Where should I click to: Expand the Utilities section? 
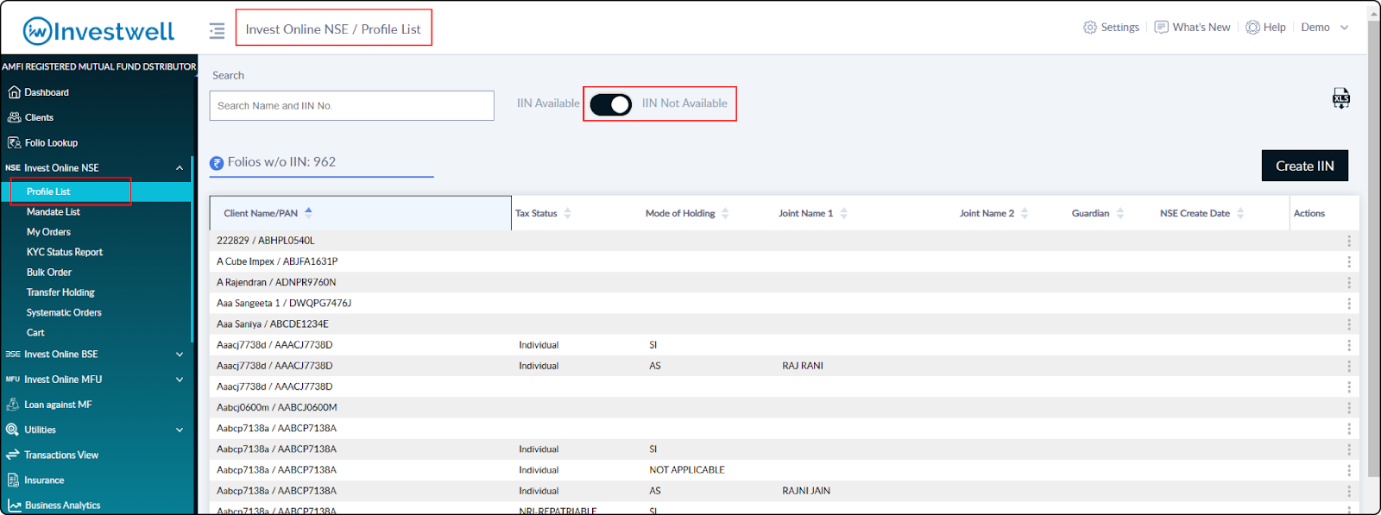pos(180,430)
